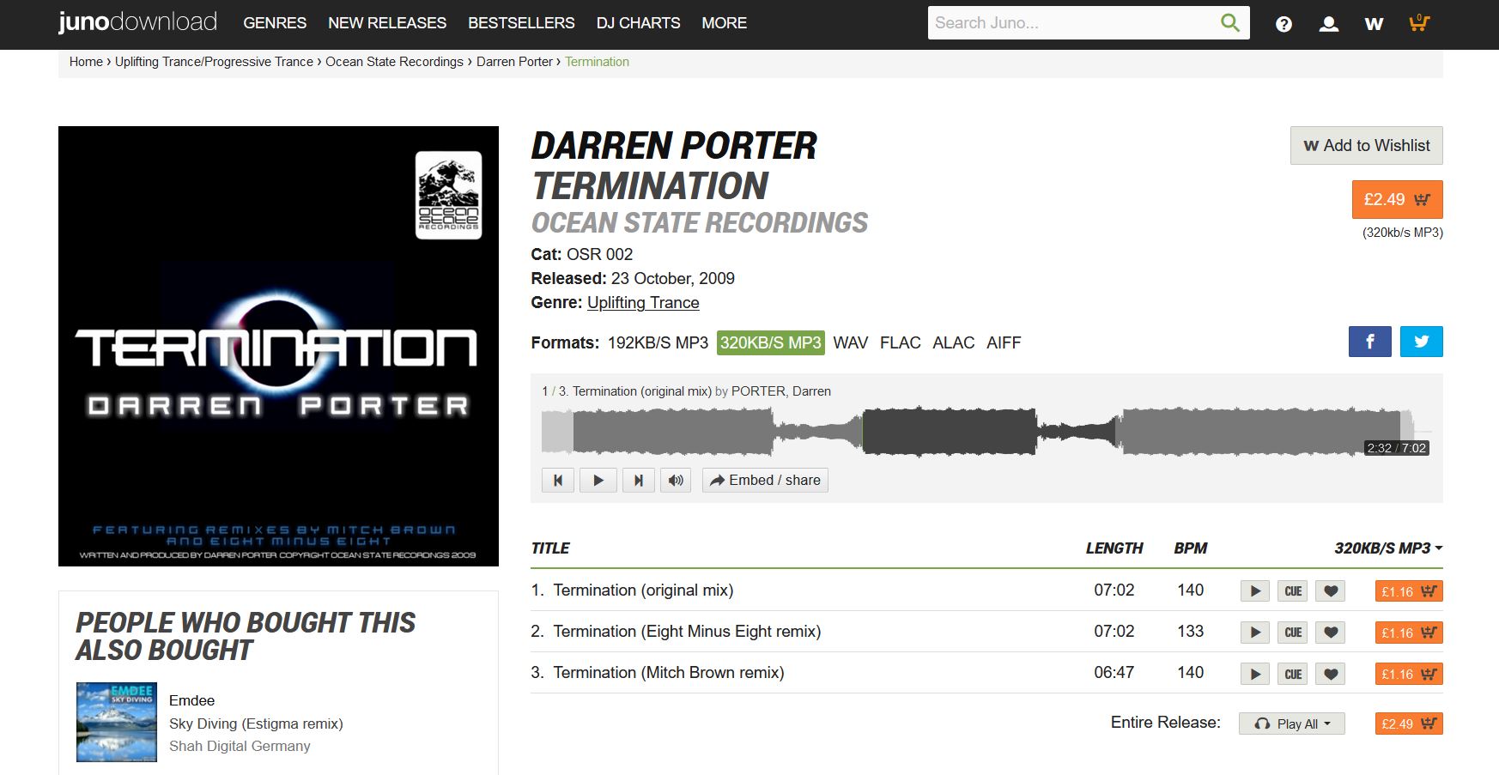Follow the Uplifting Trance genre link
Viewport: 1499px width, 775px height.
click(x=643, y=303)
